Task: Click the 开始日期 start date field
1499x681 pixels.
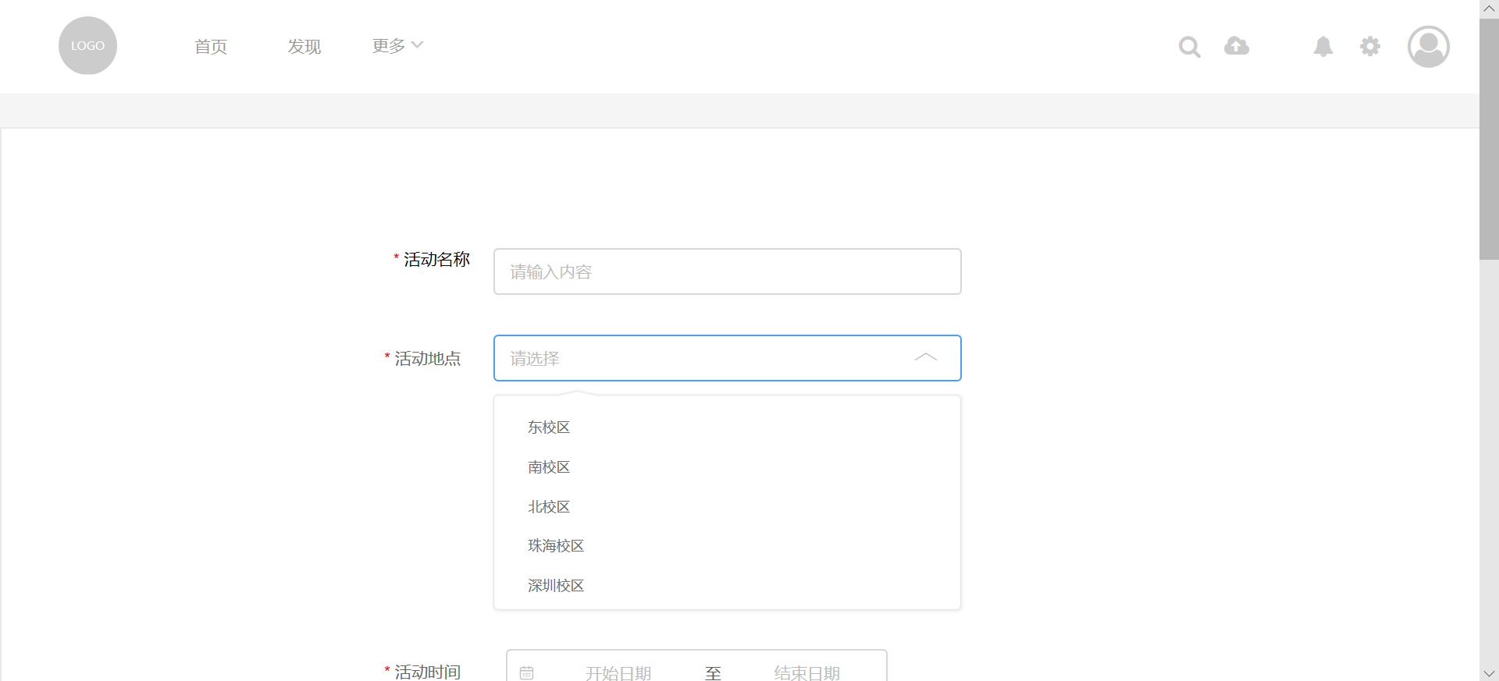Action: [x=618, y=672]
